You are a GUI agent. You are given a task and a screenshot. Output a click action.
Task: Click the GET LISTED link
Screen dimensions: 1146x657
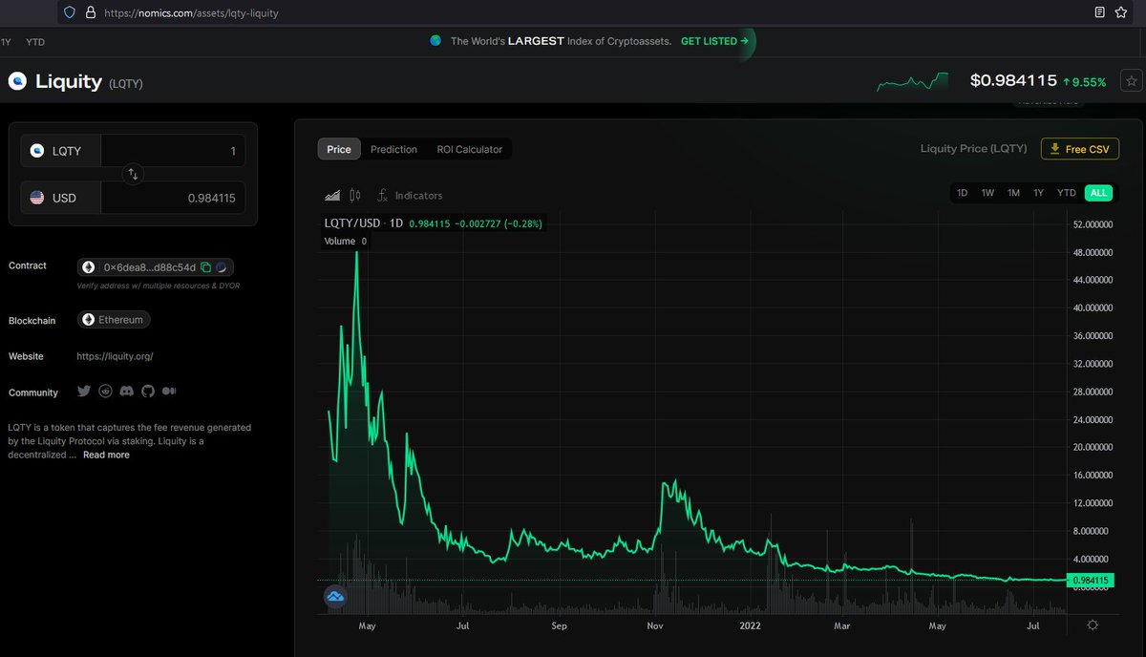click(x=714, y=41)
